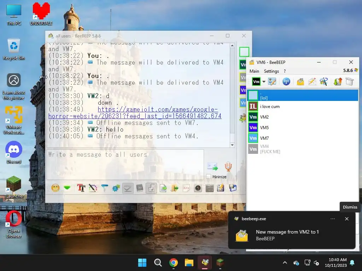The width and height of the screenshot is (362, 271).
Task: Open chat settings gears icon
Action: click(x=116, y=188)
